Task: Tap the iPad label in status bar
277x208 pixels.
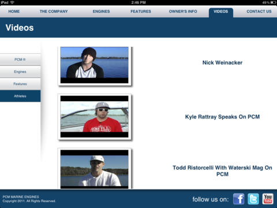Action: (x=5, y=2)
